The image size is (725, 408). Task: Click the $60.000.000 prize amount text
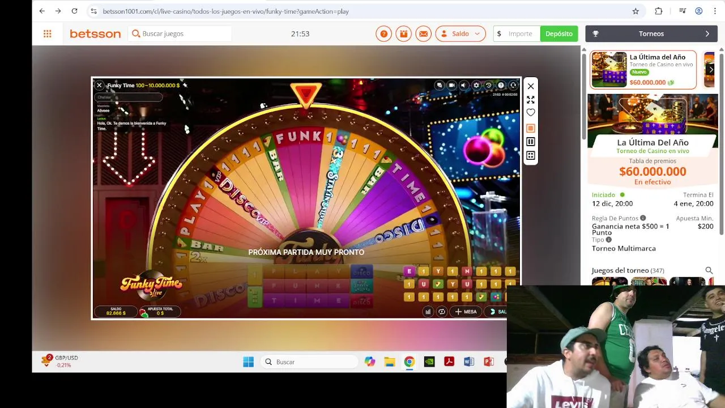(x=652, y=172)
